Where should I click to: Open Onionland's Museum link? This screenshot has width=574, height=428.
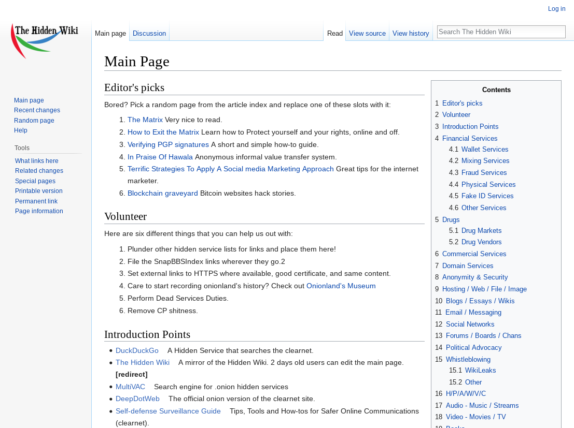click(x=341, y=286)
